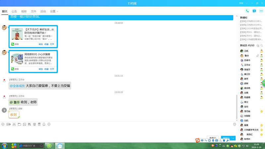265x149 pixels.
Task: Open the 相册 tab
Action: [x=24, y=11]
